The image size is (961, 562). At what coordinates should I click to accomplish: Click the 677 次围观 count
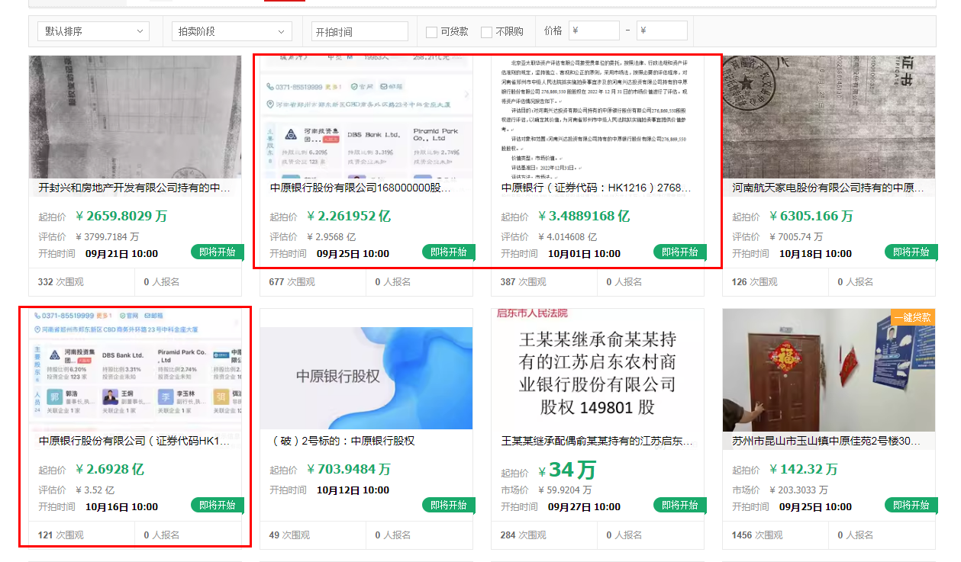pos(292,282)
